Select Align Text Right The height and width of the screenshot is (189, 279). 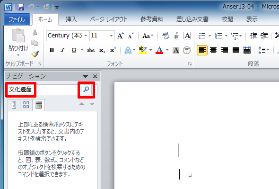tap(224, 50)
